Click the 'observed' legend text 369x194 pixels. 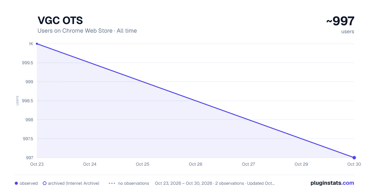pyautogui.click(x=29, y=183)
